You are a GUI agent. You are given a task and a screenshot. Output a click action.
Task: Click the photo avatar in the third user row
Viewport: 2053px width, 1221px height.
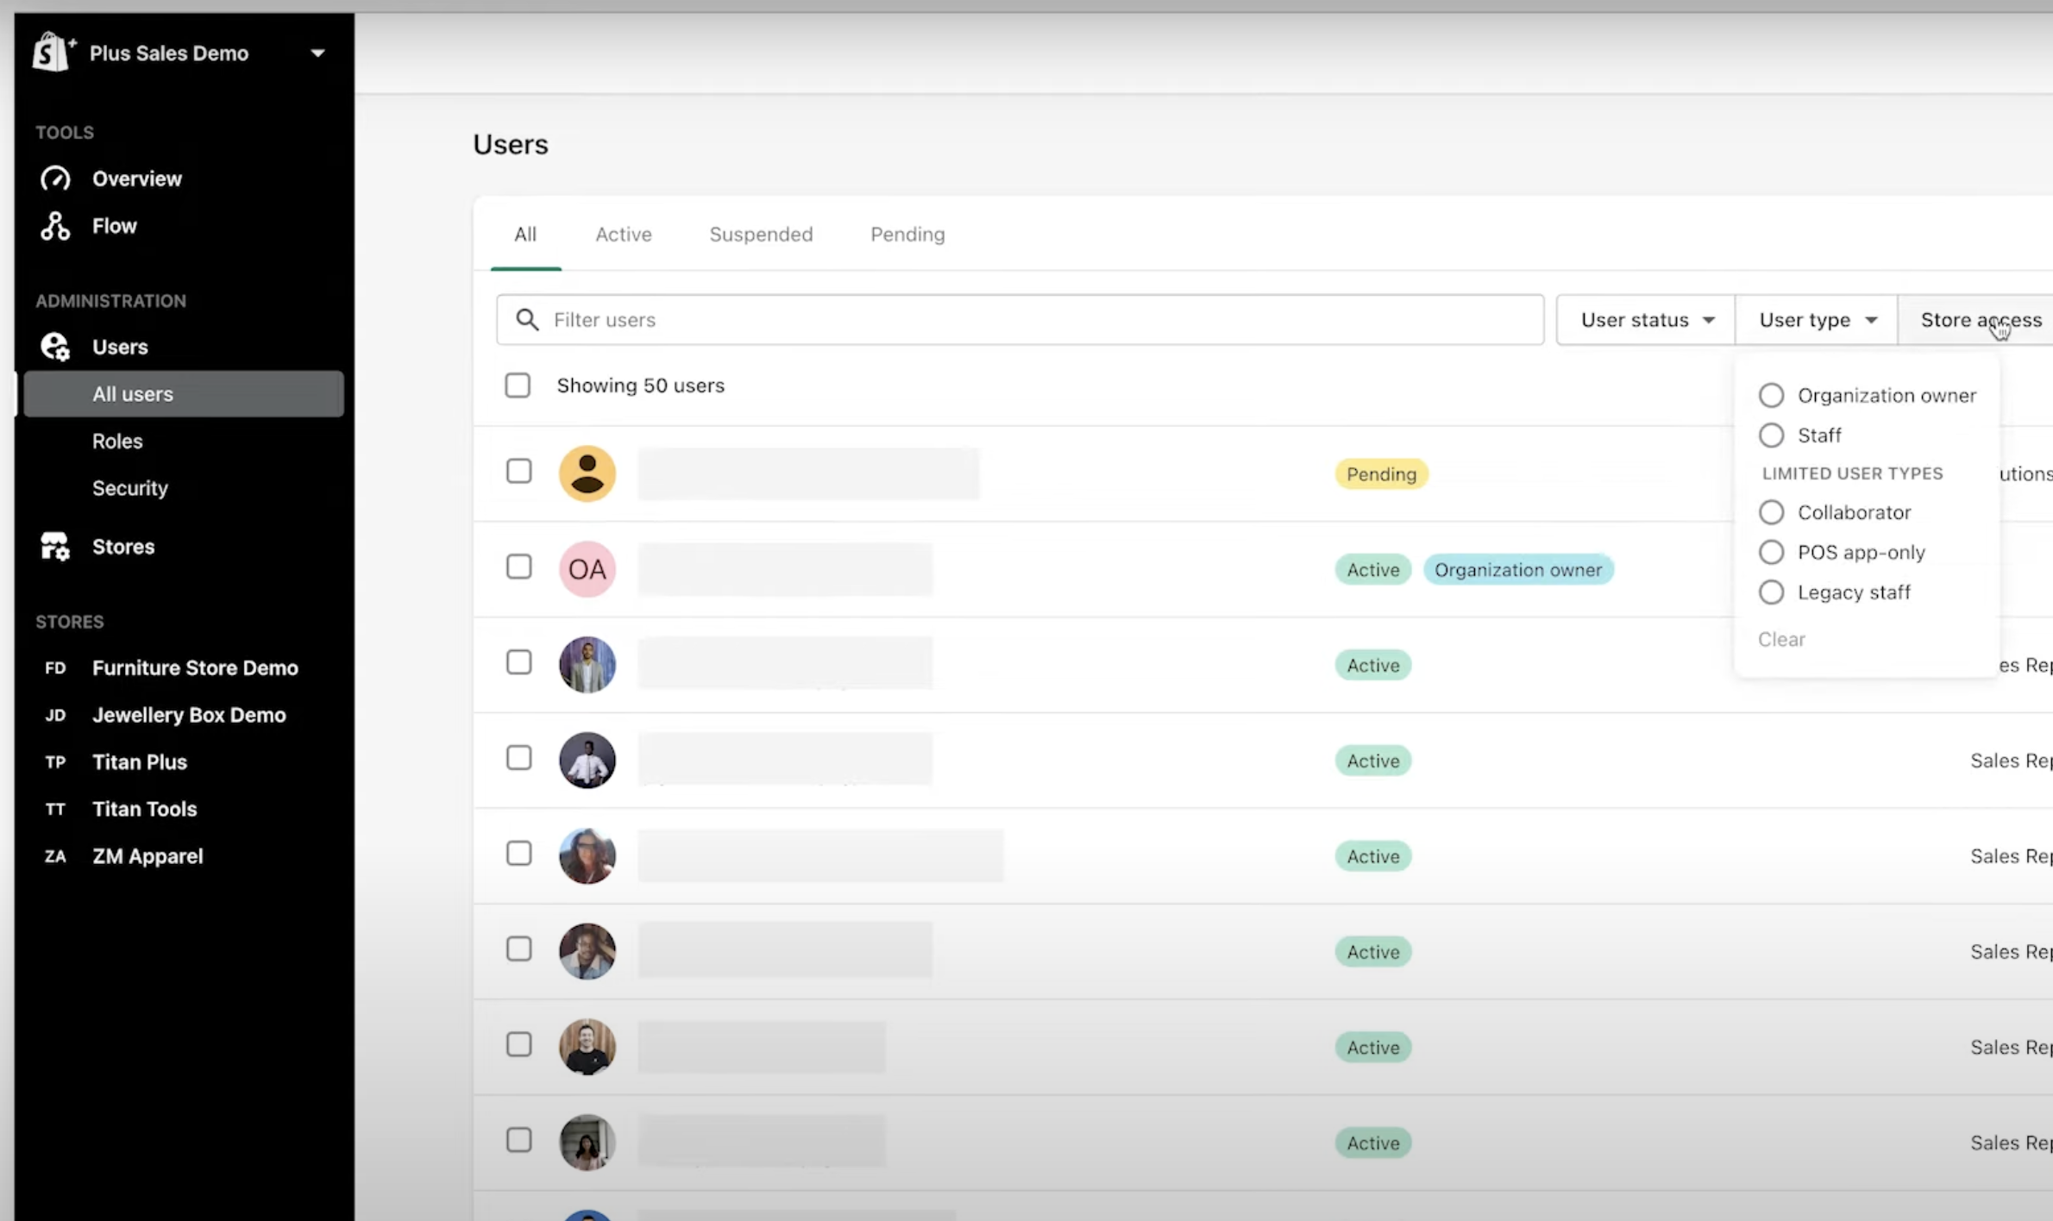(x=587, y=665)
